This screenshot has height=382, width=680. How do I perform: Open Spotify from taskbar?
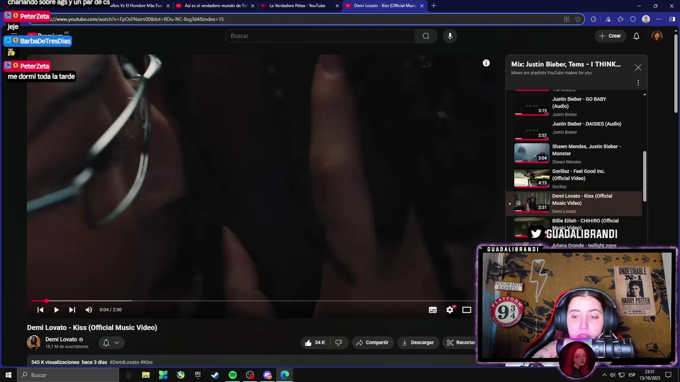233,375
